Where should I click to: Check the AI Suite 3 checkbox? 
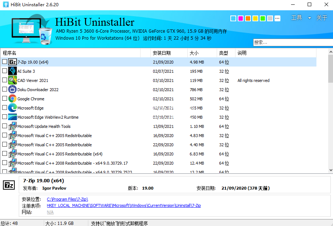pos(4,71)
